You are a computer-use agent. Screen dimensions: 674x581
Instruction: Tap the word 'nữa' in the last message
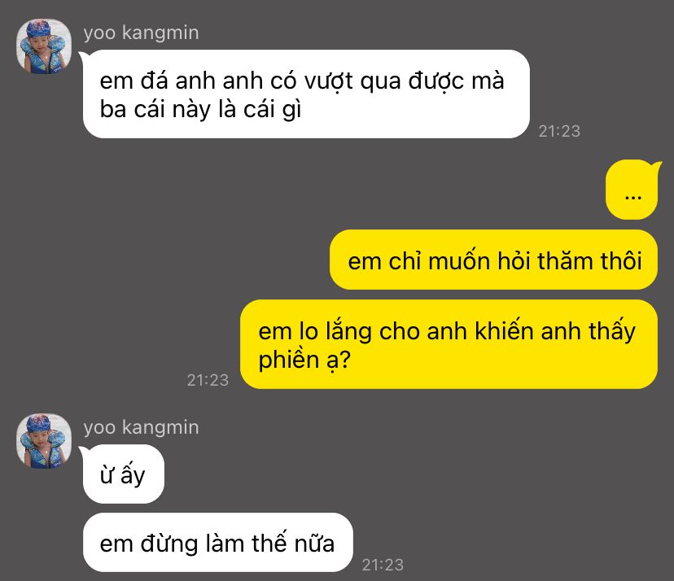[x=314, y=544]
